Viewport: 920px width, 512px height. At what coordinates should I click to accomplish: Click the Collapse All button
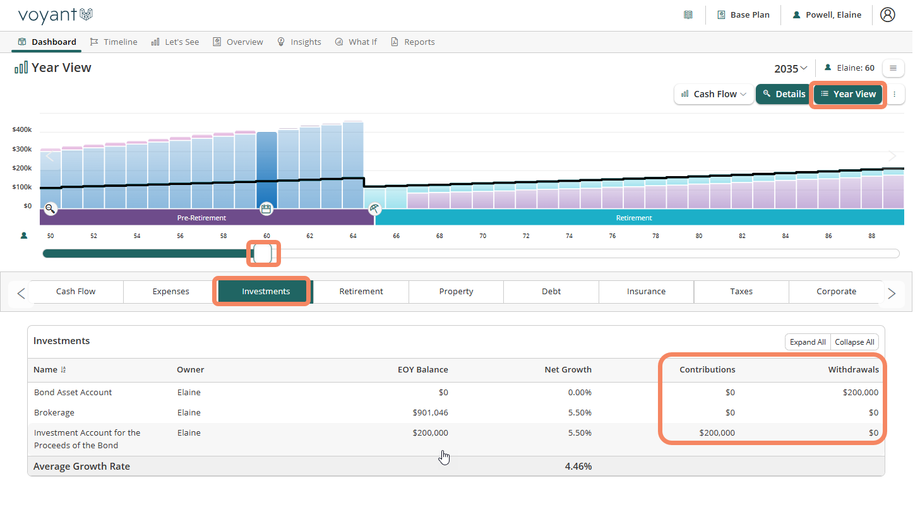(854, 342)
